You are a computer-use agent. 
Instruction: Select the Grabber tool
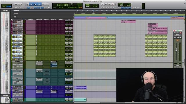[39, 4]
